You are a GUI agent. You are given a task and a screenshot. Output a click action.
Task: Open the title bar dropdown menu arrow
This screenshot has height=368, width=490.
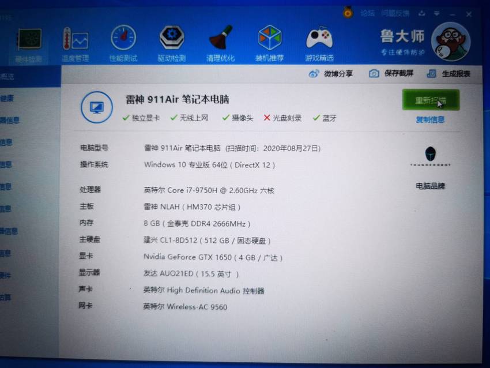tap(436, 13)
